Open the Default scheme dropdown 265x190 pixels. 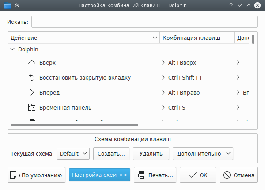click(73, 153)
